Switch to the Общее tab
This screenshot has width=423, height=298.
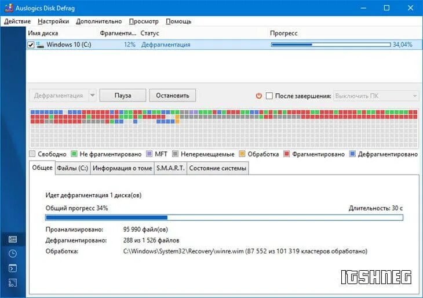42,168
